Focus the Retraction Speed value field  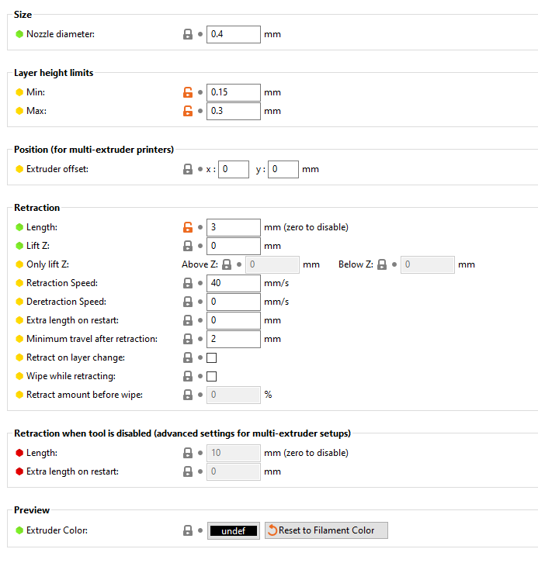[233, 283]
